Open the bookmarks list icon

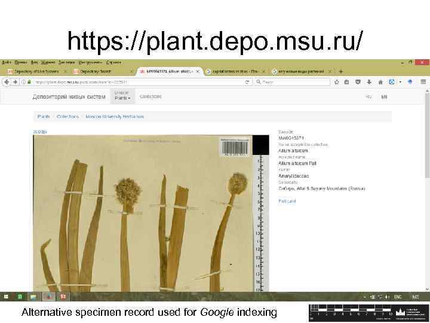[x=347, y=82]
